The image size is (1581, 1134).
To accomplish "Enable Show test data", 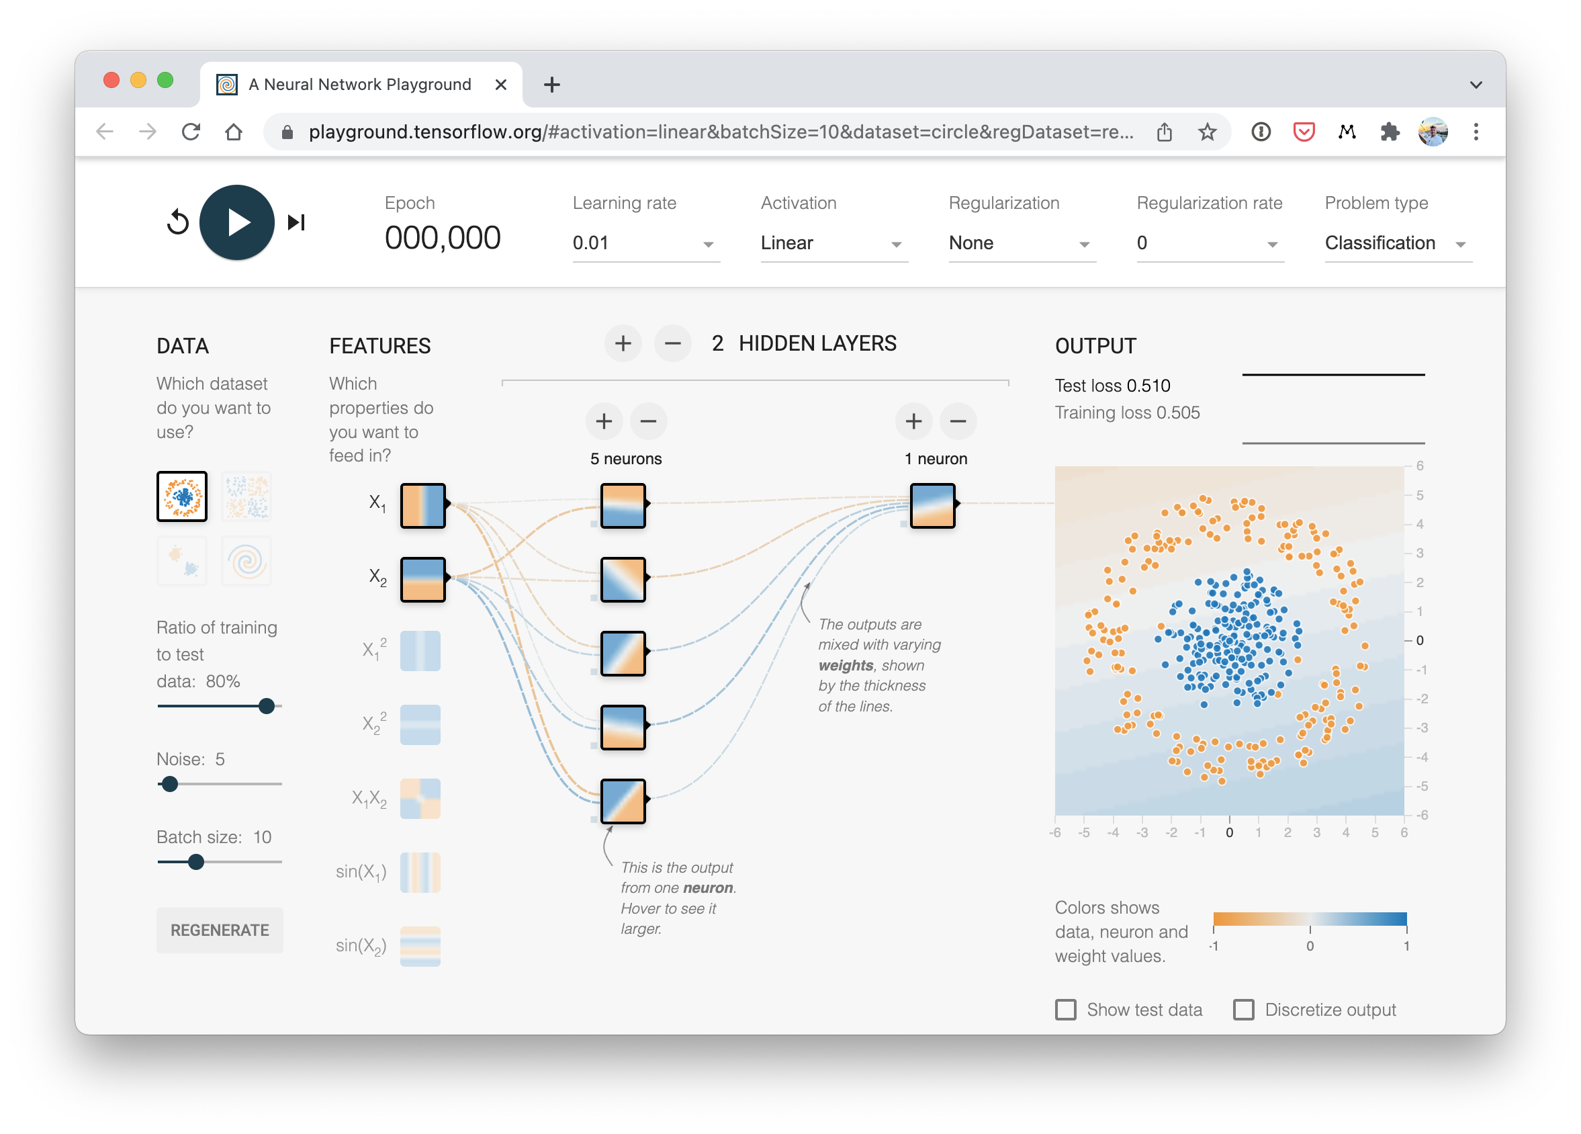I will point(1066,1009).
